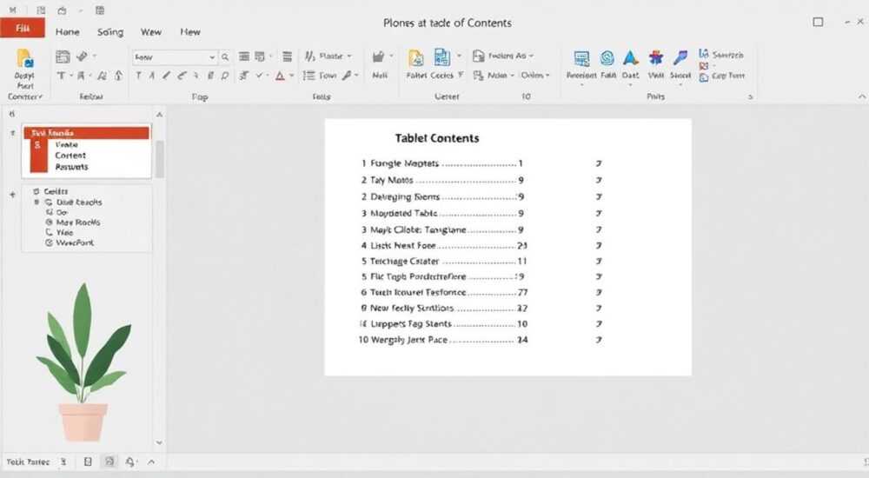The image size is (869, 478).
Task: Click the search magnifier next to font box
Action: pyautogui.click(x=225, y=57)
